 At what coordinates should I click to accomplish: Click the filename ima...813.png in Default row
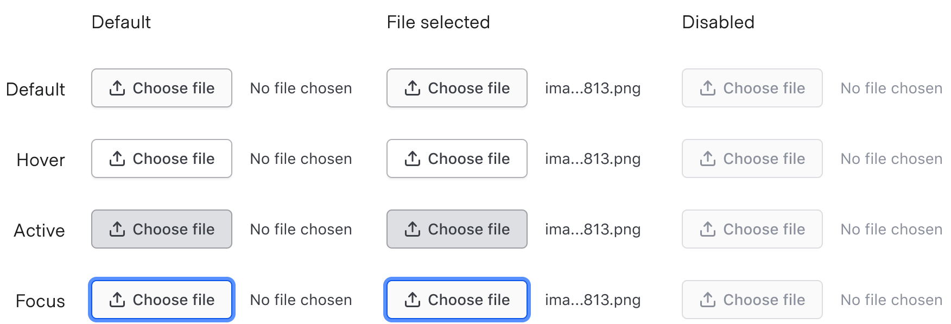pos(593,88)
